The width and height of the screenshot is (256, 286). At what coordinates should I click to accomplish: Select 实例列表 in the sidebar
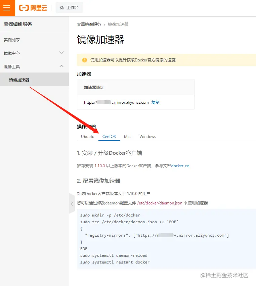pyautogui.click(x=12, y=40)
